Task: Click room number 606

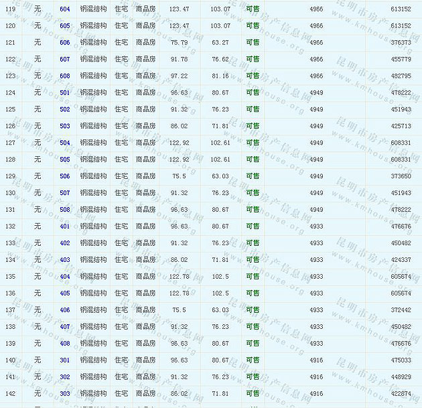Action: pyautogui.click(x=64, y=42)
